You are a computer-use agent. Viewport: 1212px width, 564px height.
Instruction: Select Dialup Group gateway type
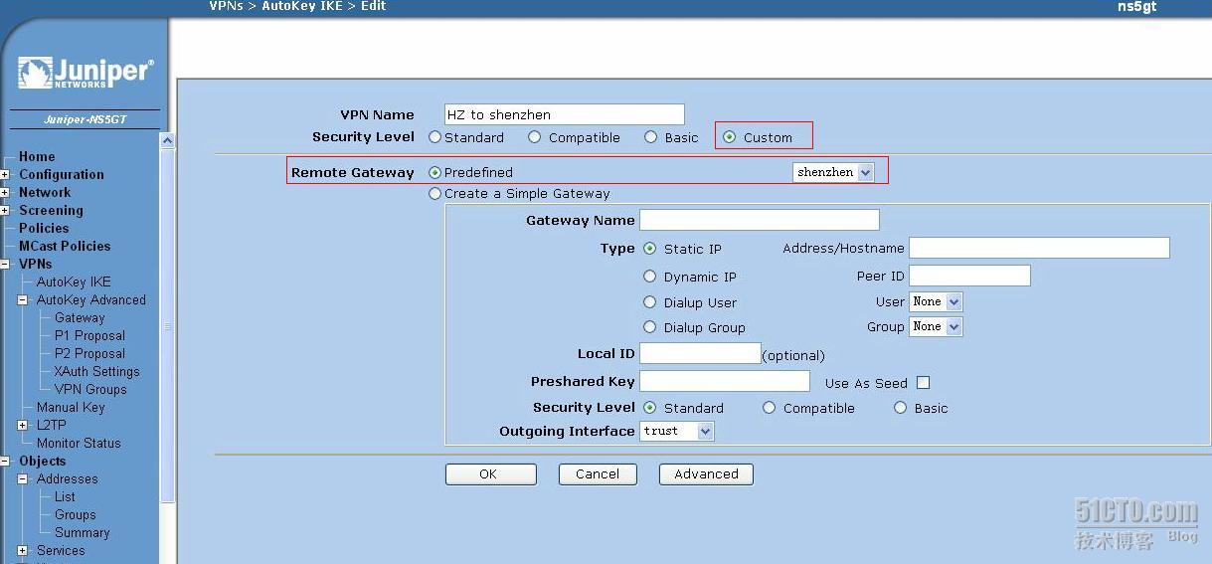point(650,327)
